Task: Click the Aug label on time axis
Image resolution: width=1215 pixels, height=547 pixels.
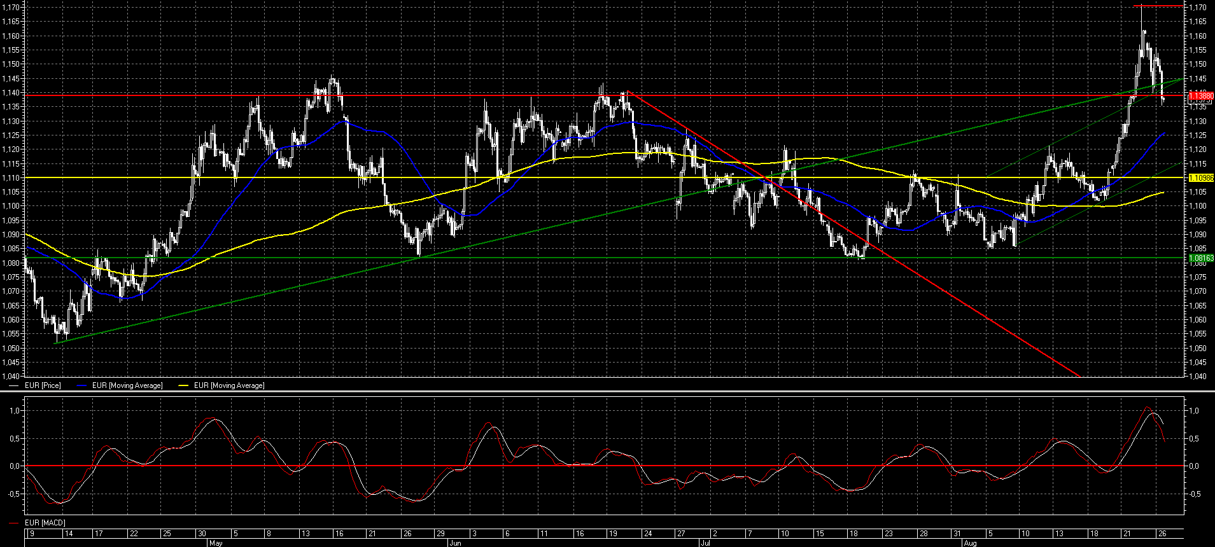Action: coord(969,543)
